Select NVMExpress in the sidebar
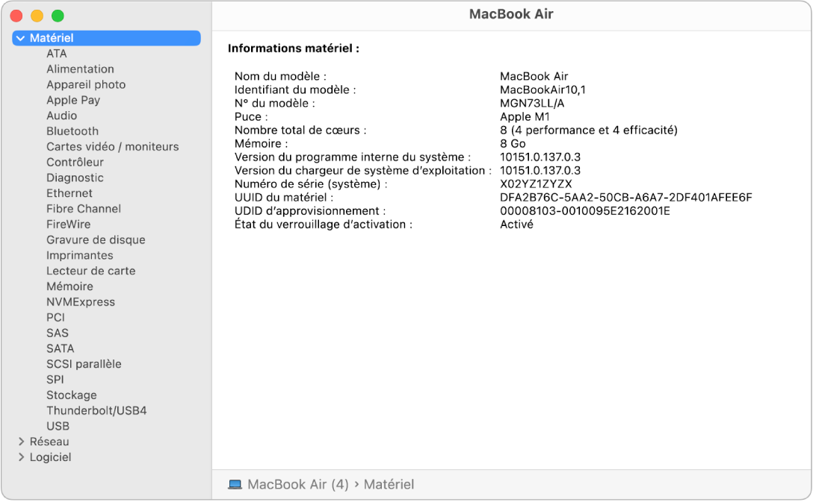 click(81, 302)
